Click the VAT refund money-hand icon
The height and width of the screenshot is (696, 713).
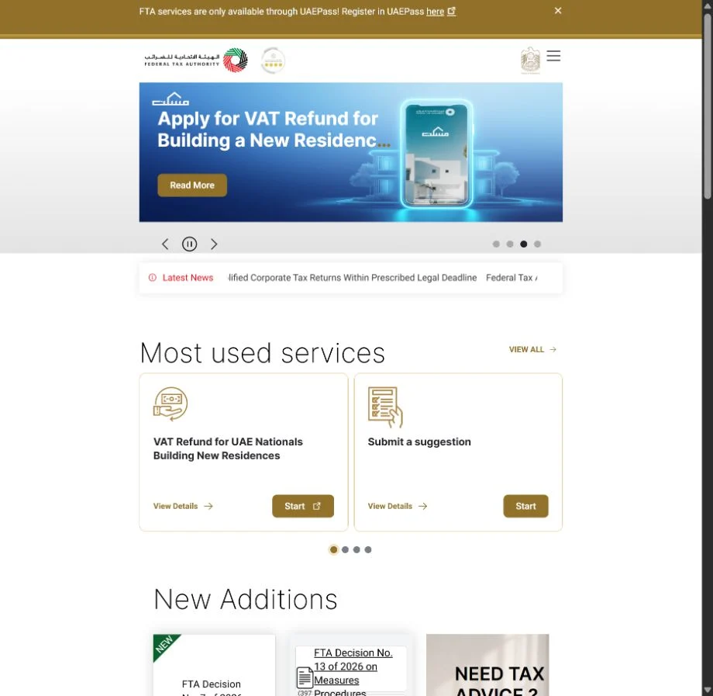click(170, 403)
